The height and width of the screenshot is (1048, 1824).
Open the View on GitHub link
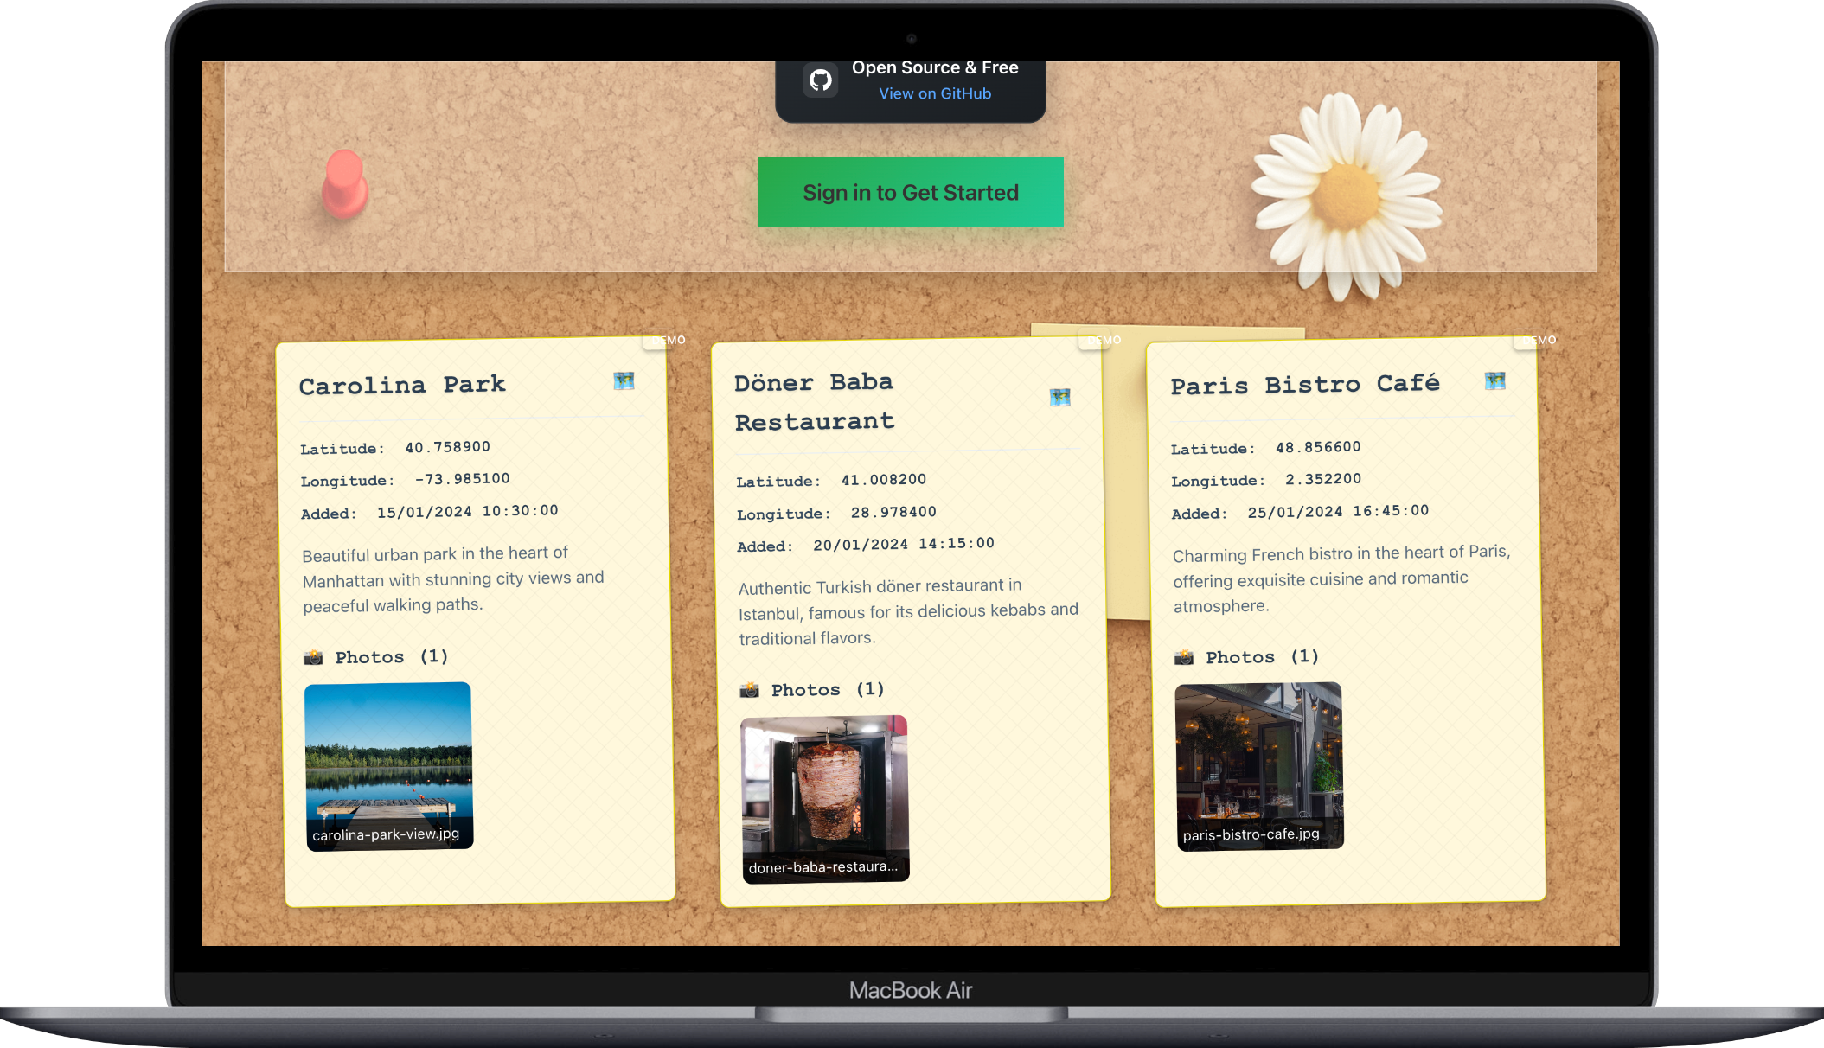point(934,93)
